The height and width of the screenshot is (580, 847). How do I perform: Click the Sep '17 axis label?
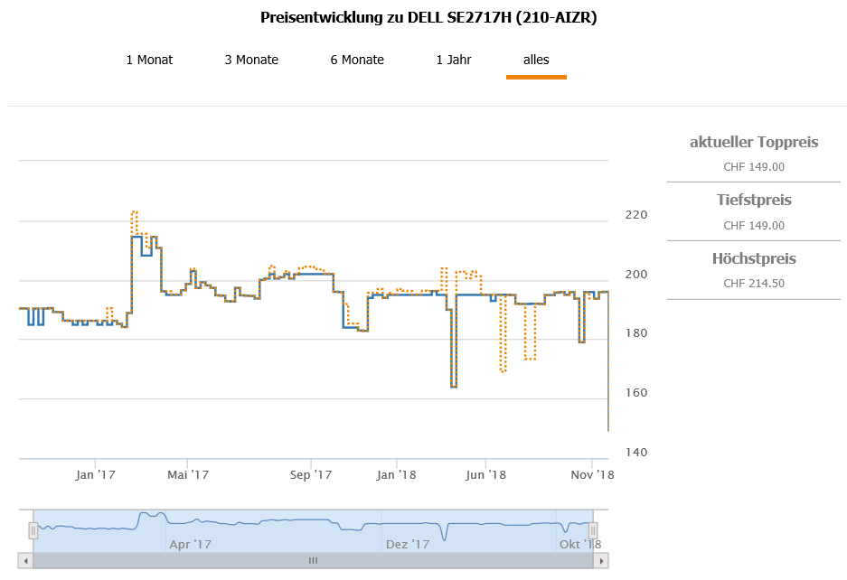click(312, 474)
